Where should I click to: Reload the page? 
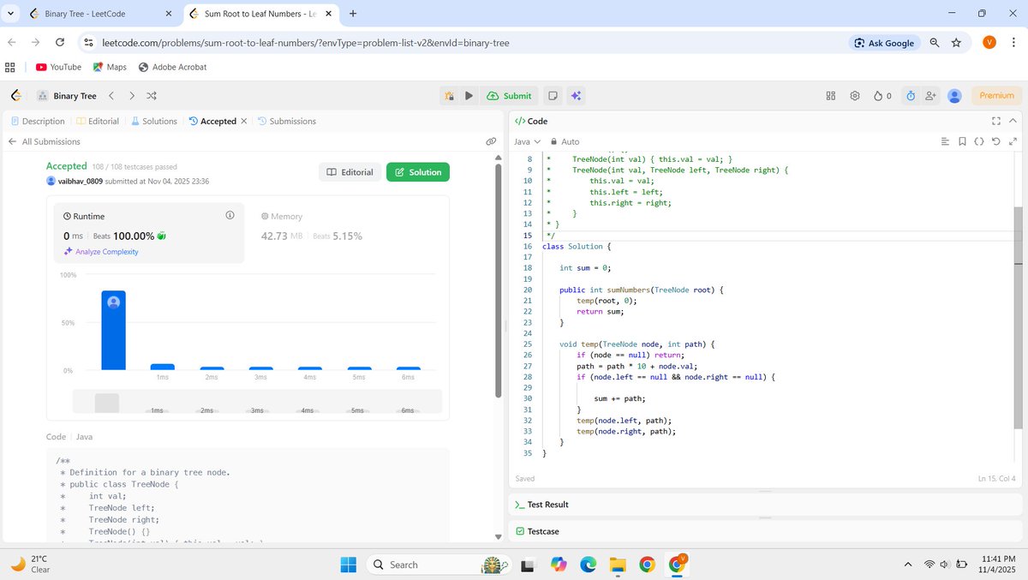(x=60, y=43)
